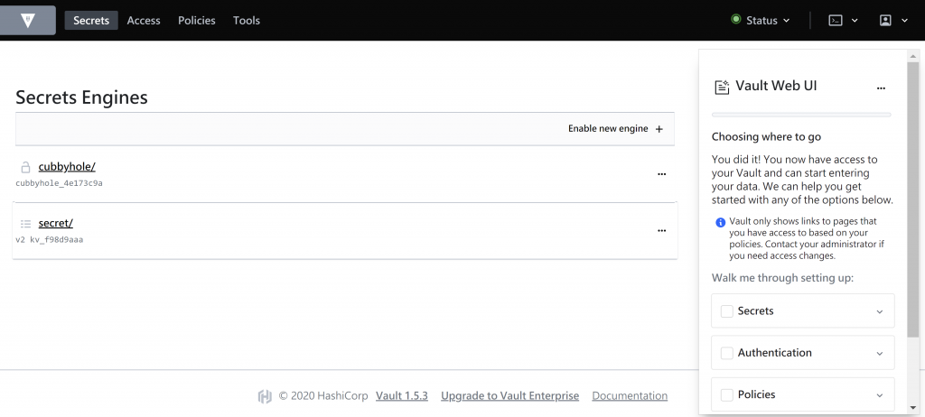Click the list icon next to secret/
The width and height of the screenshot is (925, 417).
tap(25, 224)
